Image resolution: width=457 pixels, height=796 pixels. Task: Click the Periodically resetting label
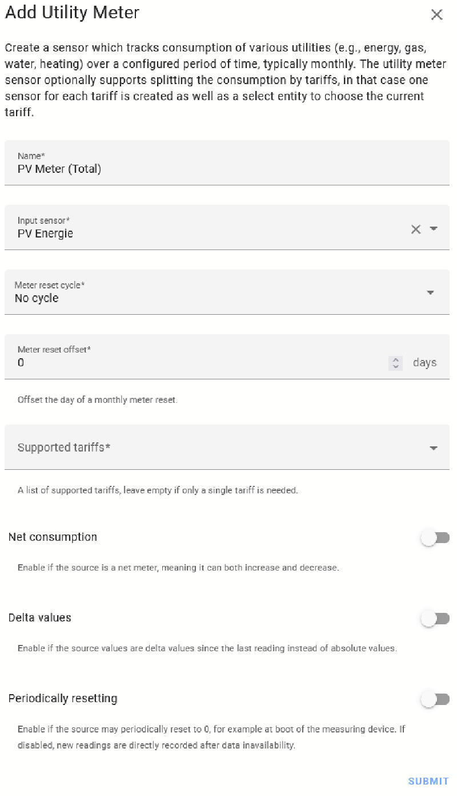(63, 698)
